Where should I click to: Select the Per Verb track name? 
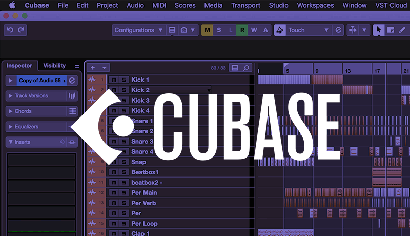143,203
